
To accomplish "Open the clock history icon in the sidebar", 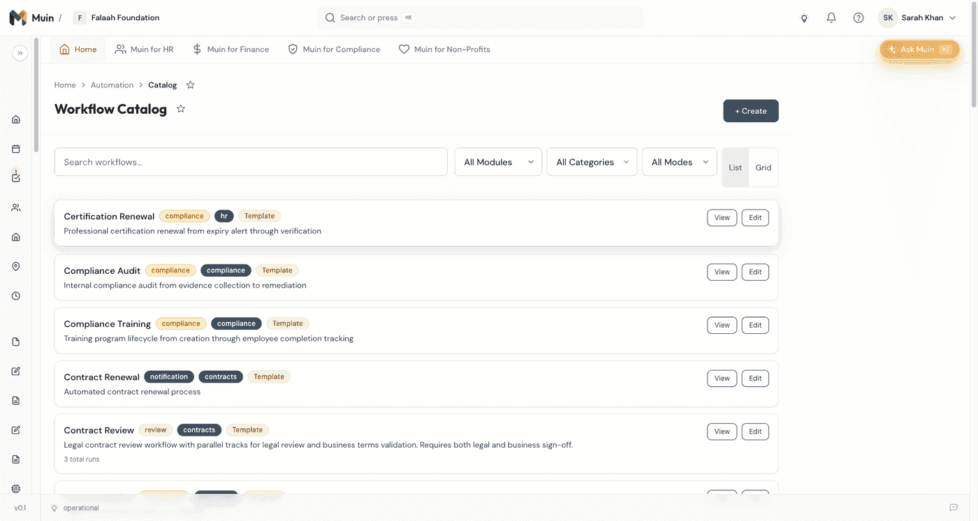I will coord(15,295).
